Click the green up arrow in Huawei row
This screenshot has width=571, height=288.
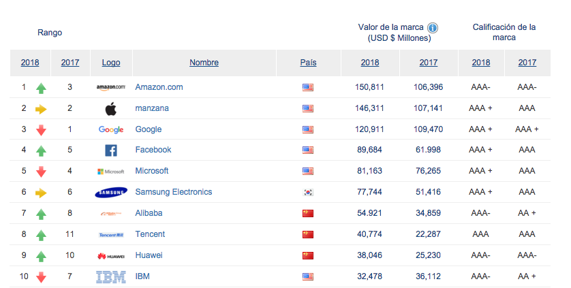point(41,256)
